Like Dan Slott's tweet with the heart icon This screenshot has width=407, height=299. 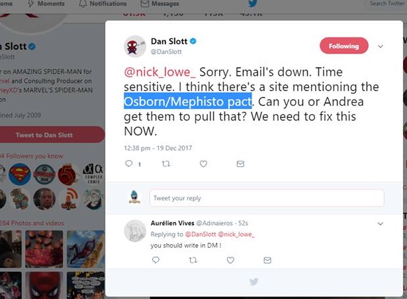pos(203,164)
